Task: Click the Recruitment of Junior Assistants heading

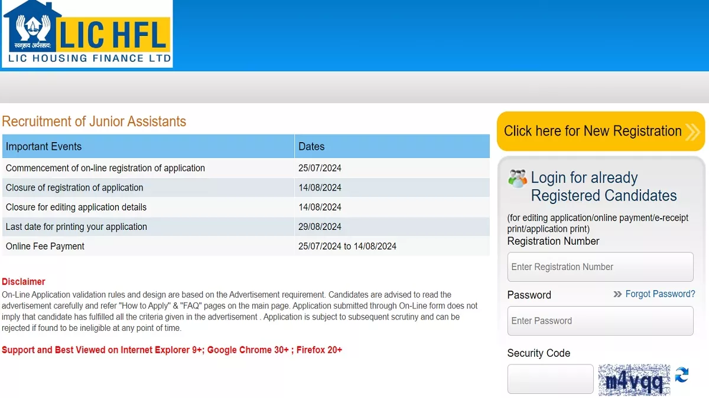Action: click(94, 121)
